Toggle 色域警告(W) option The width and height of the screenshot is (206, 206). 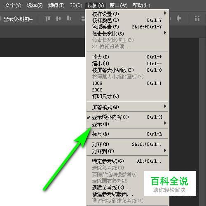pyautogui.click(x=127, y=27)
